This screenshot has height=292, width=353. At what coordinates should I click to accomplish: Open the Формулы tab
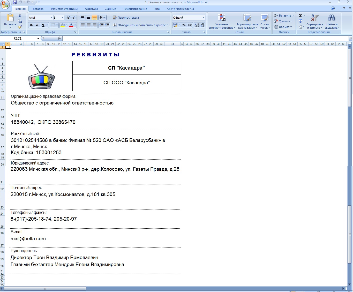tap(92, 9)
